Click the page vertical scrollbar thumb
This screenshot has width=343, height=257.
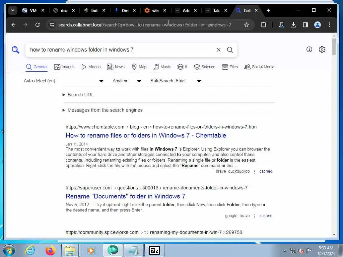click(x=334, y=47)
